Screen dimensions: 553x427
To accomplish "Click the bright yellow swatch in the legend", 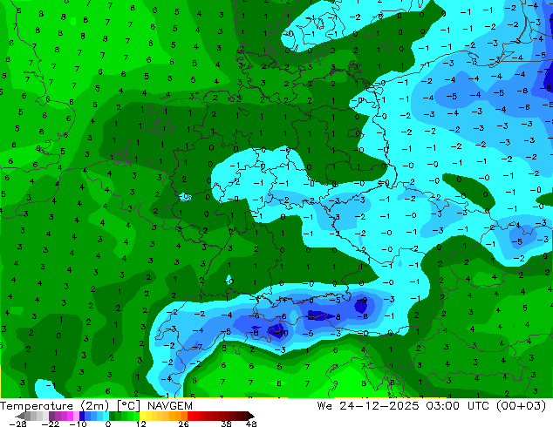I will click(x=142, y=416).
